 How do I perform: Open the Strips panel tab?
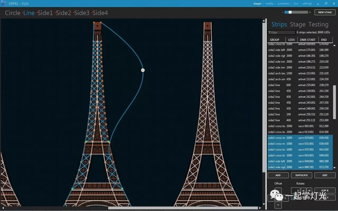279,25
